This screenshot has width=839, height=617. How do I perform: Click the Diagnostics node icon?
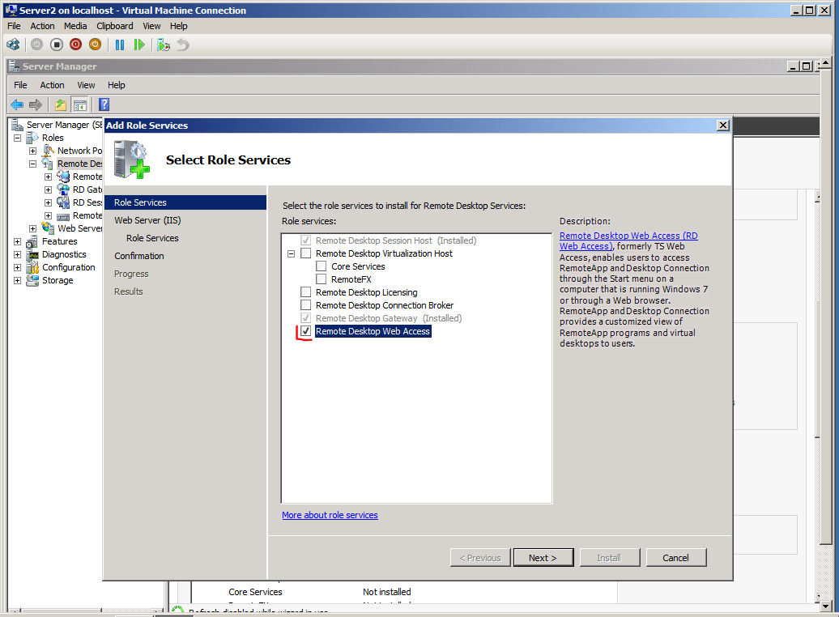point(32,255)
